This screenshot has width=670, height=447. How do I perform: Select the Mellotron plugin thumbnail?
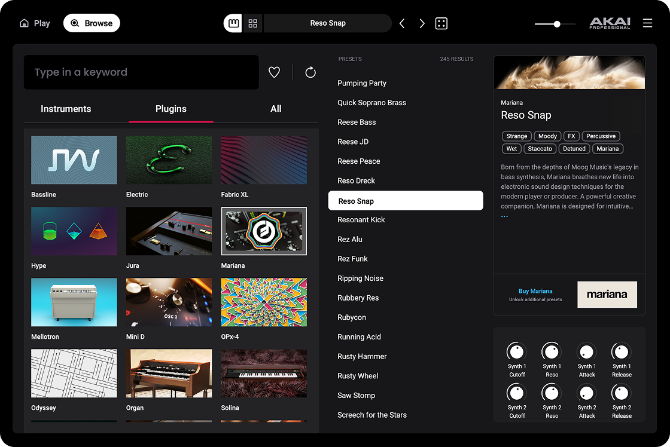74,302
